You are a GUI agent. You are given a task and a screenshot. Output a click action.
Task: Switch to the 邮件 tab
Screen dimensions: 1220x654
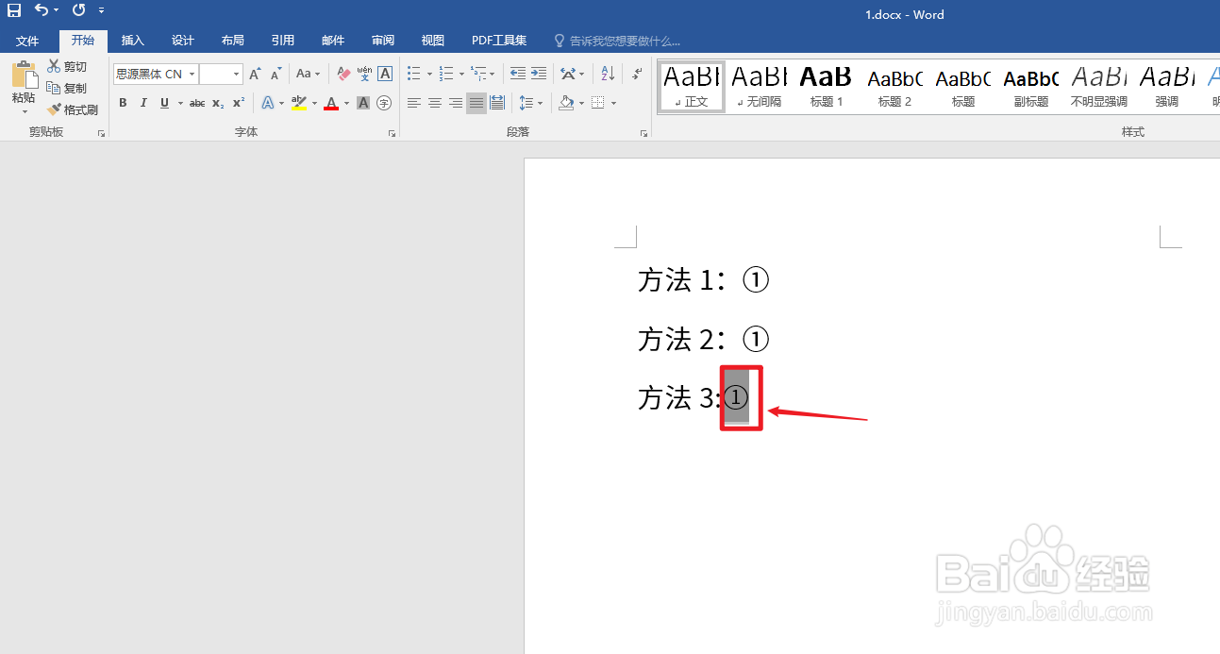333,41
